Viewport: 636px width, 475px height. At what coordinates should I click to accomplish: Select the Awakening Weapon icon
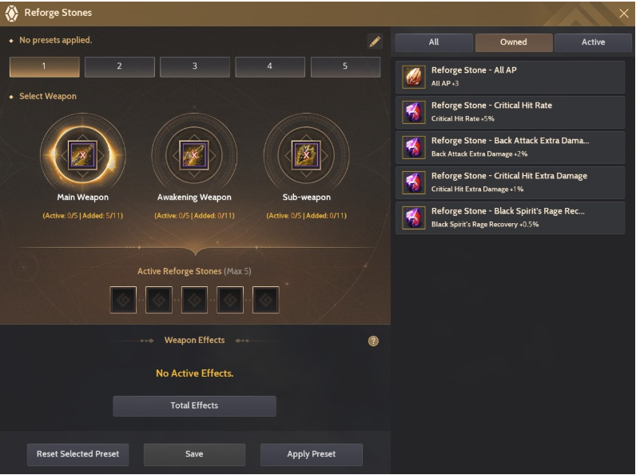pos(194,155)
